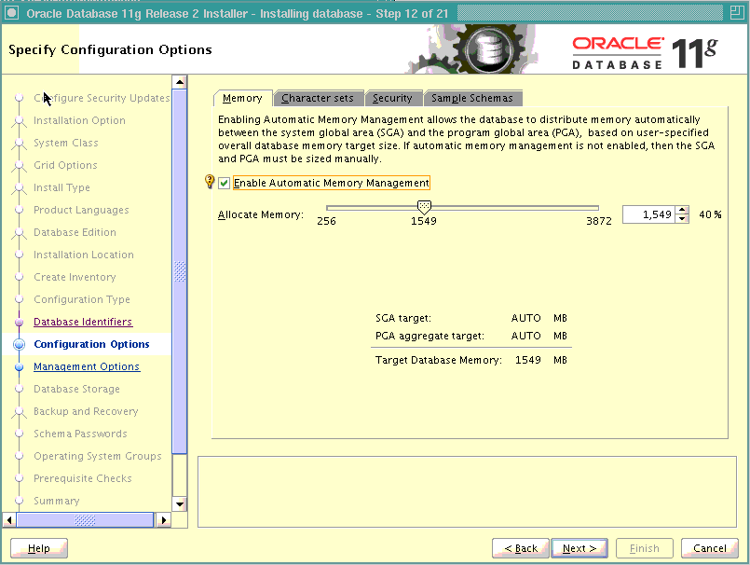Image resolution: width=750 pixels, height=565 pixels.
Task: Open the Management Options step
Action: 87,366
